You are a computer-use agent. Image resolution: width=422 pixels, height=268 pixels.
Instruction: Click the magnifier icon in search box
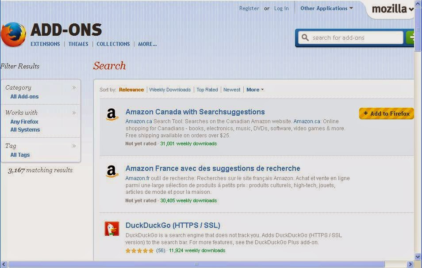(305, 38)
